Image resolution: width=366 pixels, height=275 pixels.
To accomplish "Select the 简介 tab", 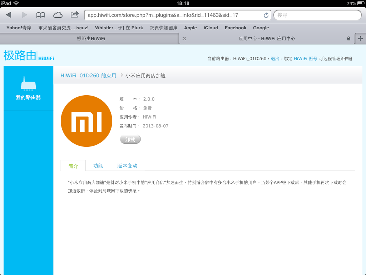I will coord(73,166).
